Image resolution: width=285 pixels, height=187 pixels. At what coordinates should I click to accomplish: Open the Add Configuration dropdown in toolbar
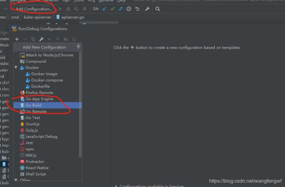click(x=34, y=9)
